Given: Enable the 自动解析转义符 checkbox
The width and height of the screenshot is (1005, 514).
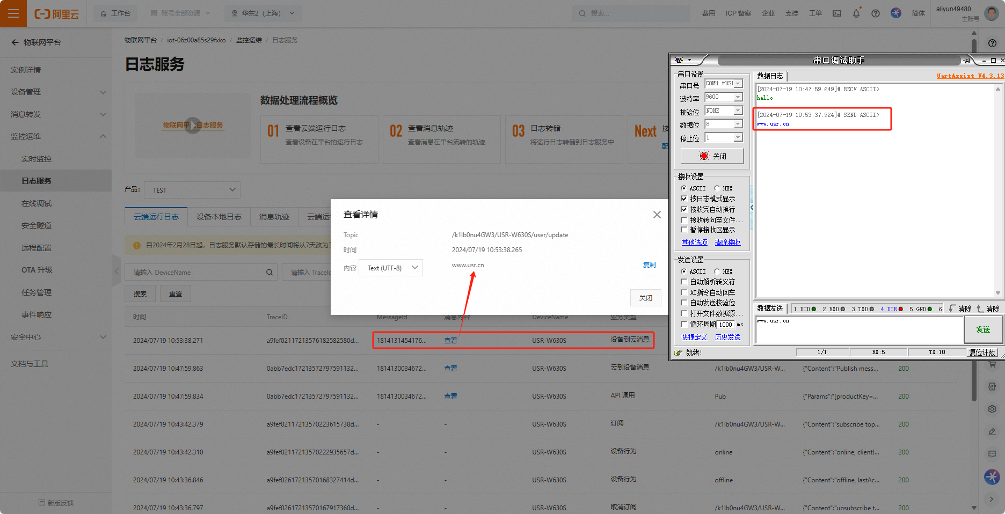Looking at the screenshot, I should [684, 282].
